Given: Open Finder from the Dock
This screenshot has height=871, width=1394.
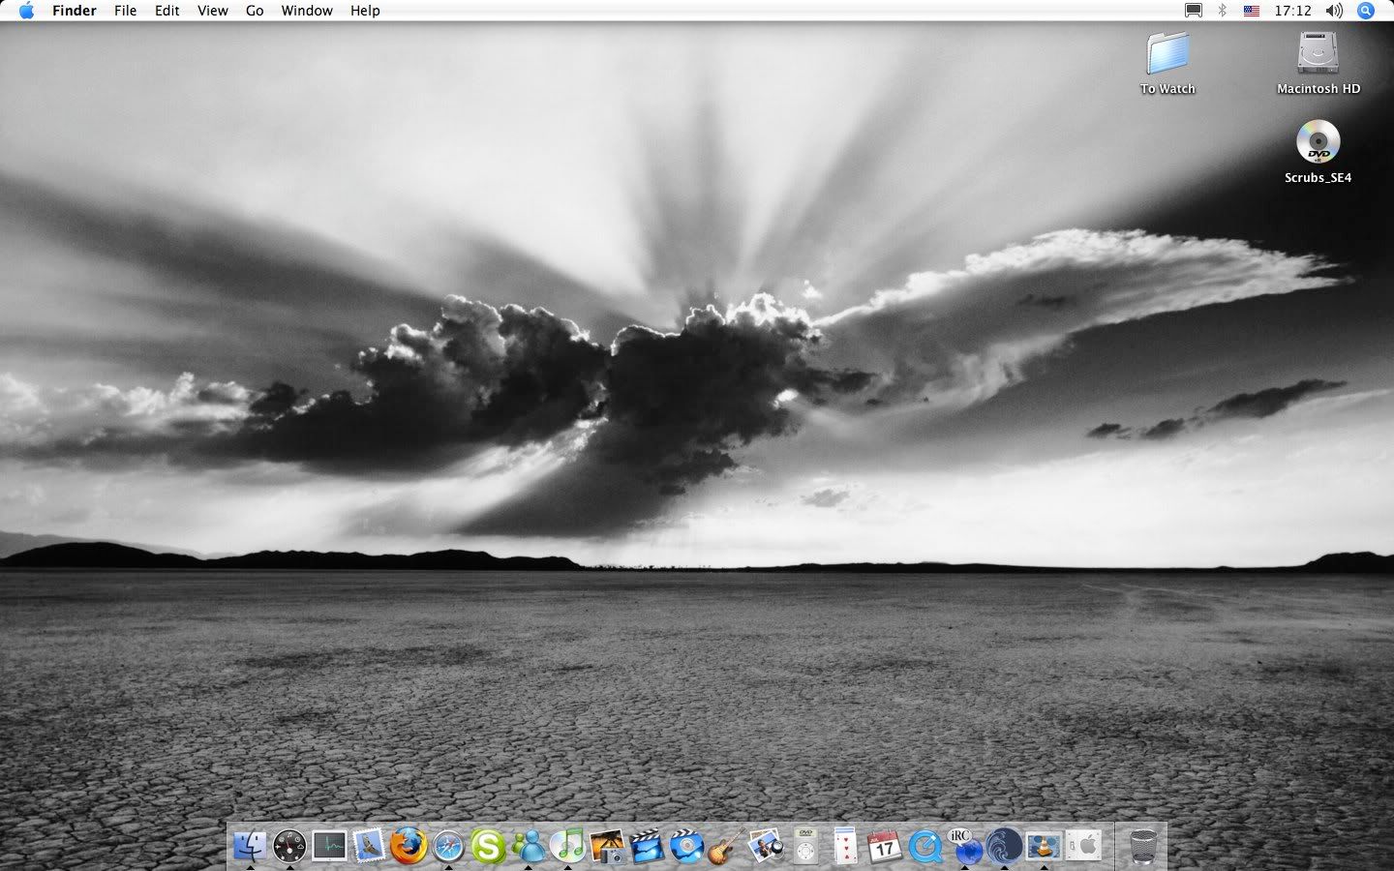Looking at the screenshot, I should click(x=250, y=847).
